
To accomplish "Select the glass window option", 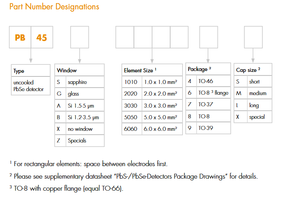I will [79, 94].
